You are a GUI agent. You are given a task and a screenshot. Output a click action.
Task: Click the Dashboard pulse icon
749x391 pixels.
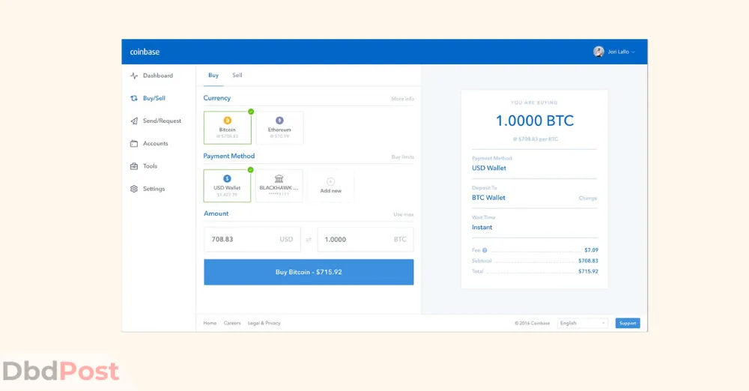click(x=134, y=76)
